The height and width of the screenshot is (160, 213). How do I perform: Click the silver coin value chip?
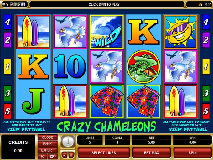pyautogui.click(x=68, y=142)
